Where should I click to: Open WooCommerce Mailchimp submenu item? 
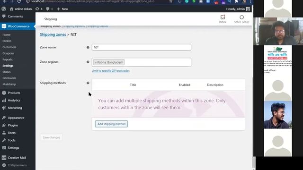click(9, 84)
